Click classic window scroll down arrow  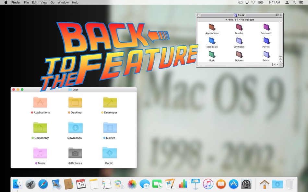tap(280, 61)
